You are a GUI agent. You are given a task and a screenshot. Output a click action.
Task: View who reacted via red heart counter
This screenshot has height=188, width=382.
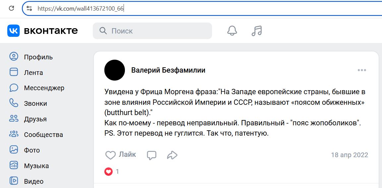(112, 172)
